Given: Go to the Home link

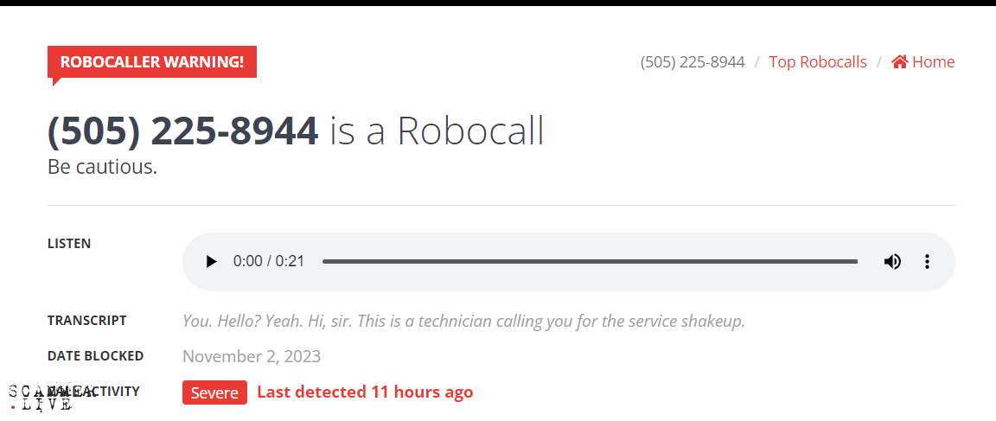Looking at the screenshot, I should point(923,61).
